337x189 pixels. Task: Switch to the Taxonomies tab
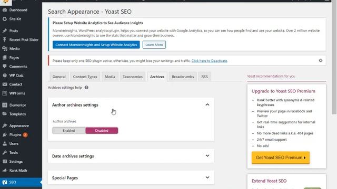[x=133, y=77]
